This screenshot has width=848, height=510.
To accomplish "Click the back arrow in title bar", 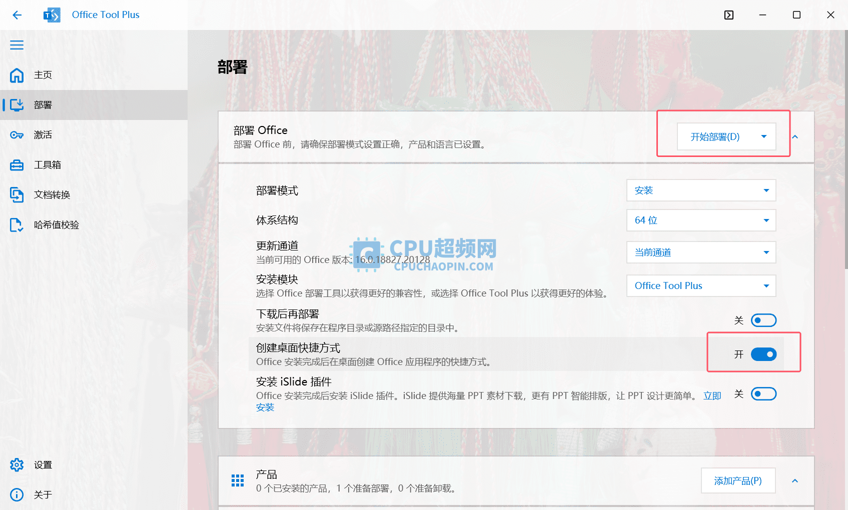I will click(x=17, y=15).
